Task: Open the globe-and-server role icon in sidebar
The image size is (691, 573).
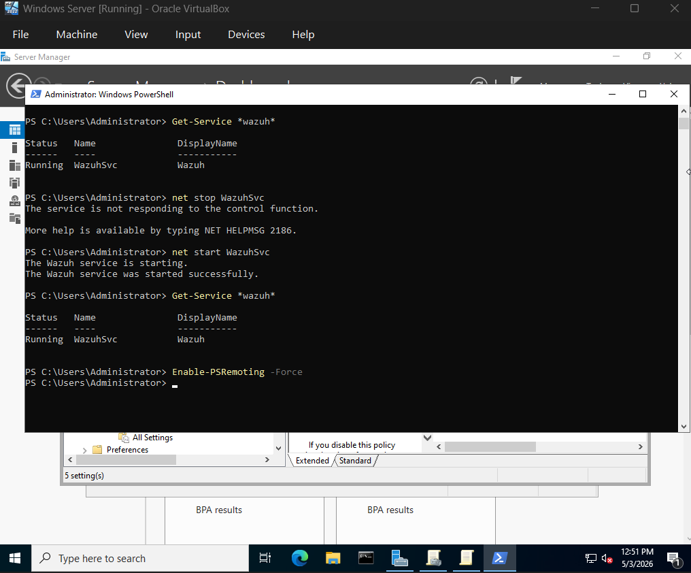Action: click(x=14, y=201)
